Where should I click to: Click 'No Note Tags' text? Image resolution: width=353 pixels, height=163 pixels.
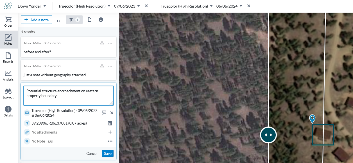point(42,141)
